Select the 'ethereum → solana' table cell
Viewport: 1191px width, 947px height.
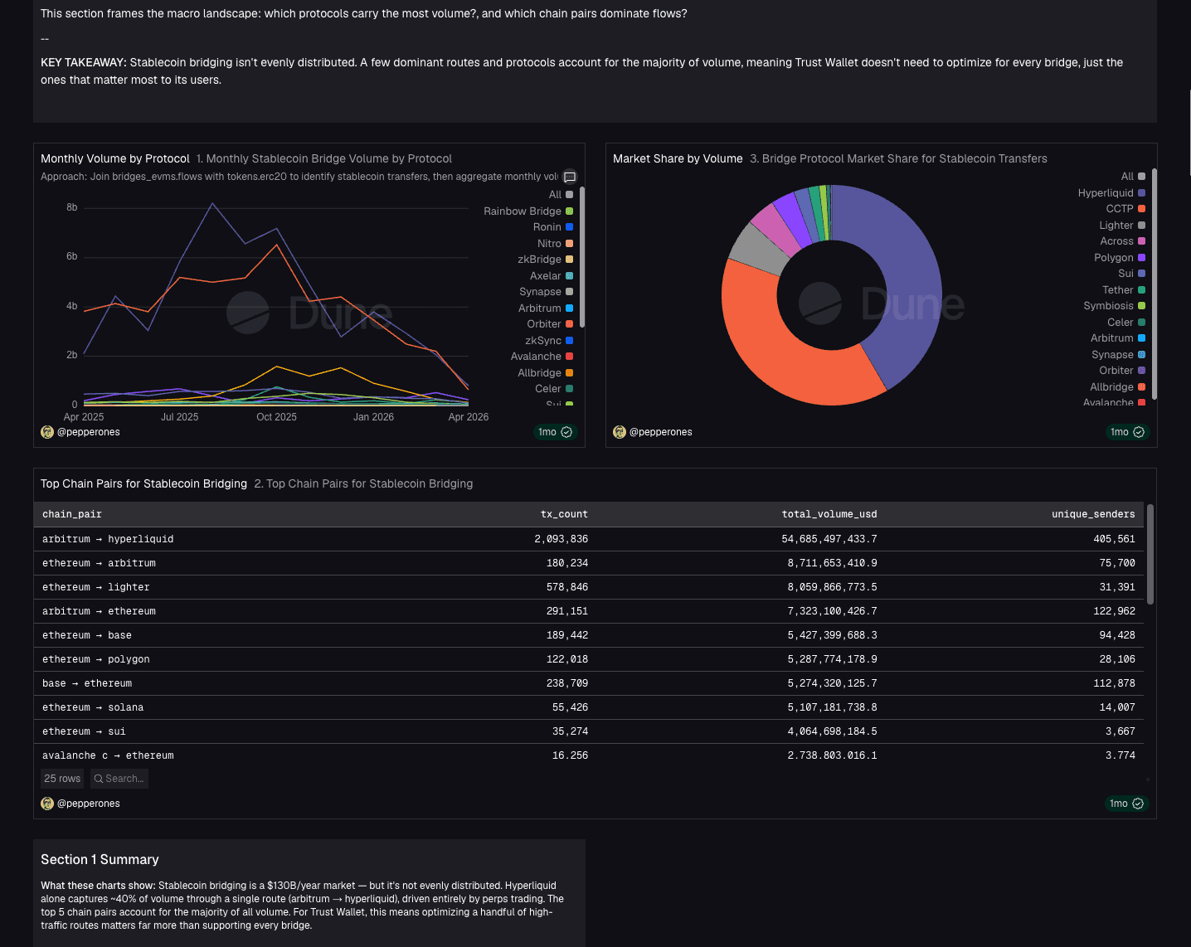pos(93,707)
